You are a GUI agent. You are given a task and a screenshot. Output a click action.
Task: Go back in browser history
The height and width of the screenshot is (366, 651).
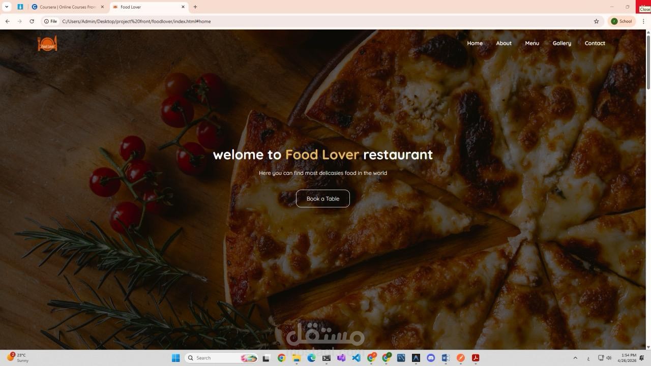click(7, 21)
